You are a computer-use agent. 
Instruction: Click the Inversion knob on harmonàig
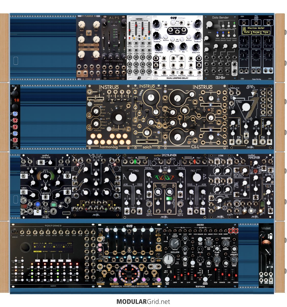point(96,111)
